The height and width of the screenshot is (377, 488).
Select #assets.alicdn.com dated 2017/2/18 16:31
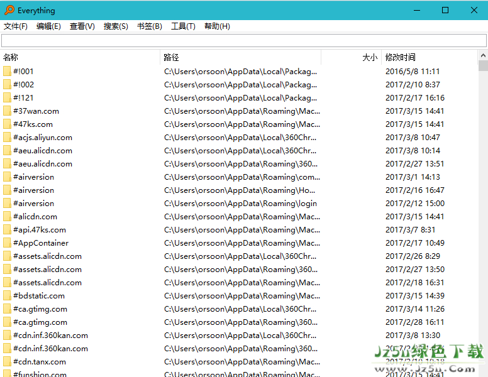(47, 283)
